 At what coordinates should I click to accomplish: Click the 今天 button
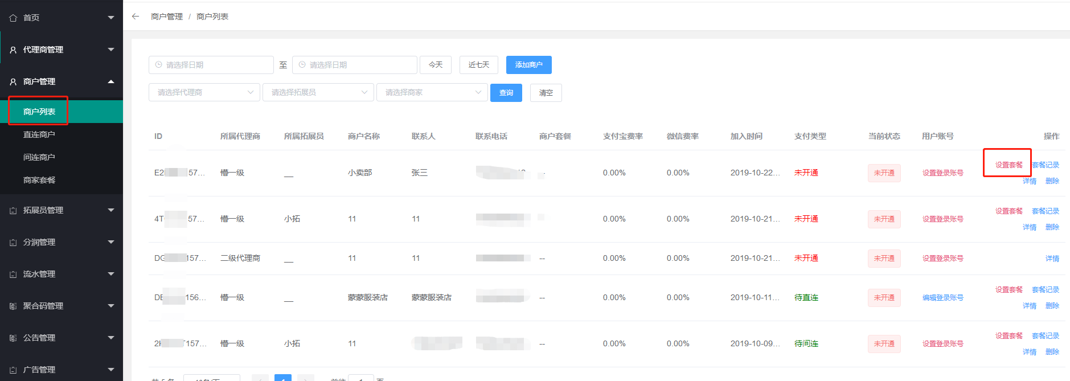[x=436, y=65]
